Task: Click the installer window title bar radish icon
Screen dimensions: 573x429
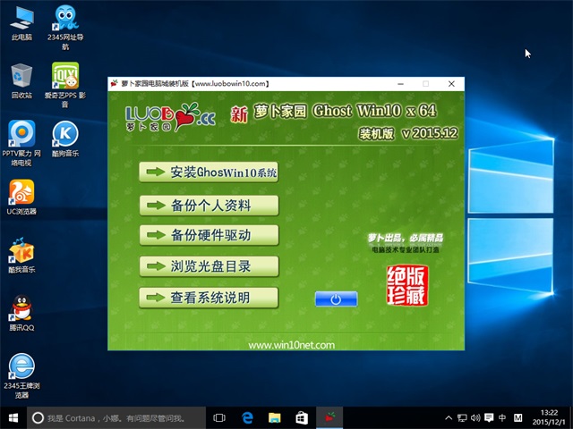Action: [x=115, y=83]
